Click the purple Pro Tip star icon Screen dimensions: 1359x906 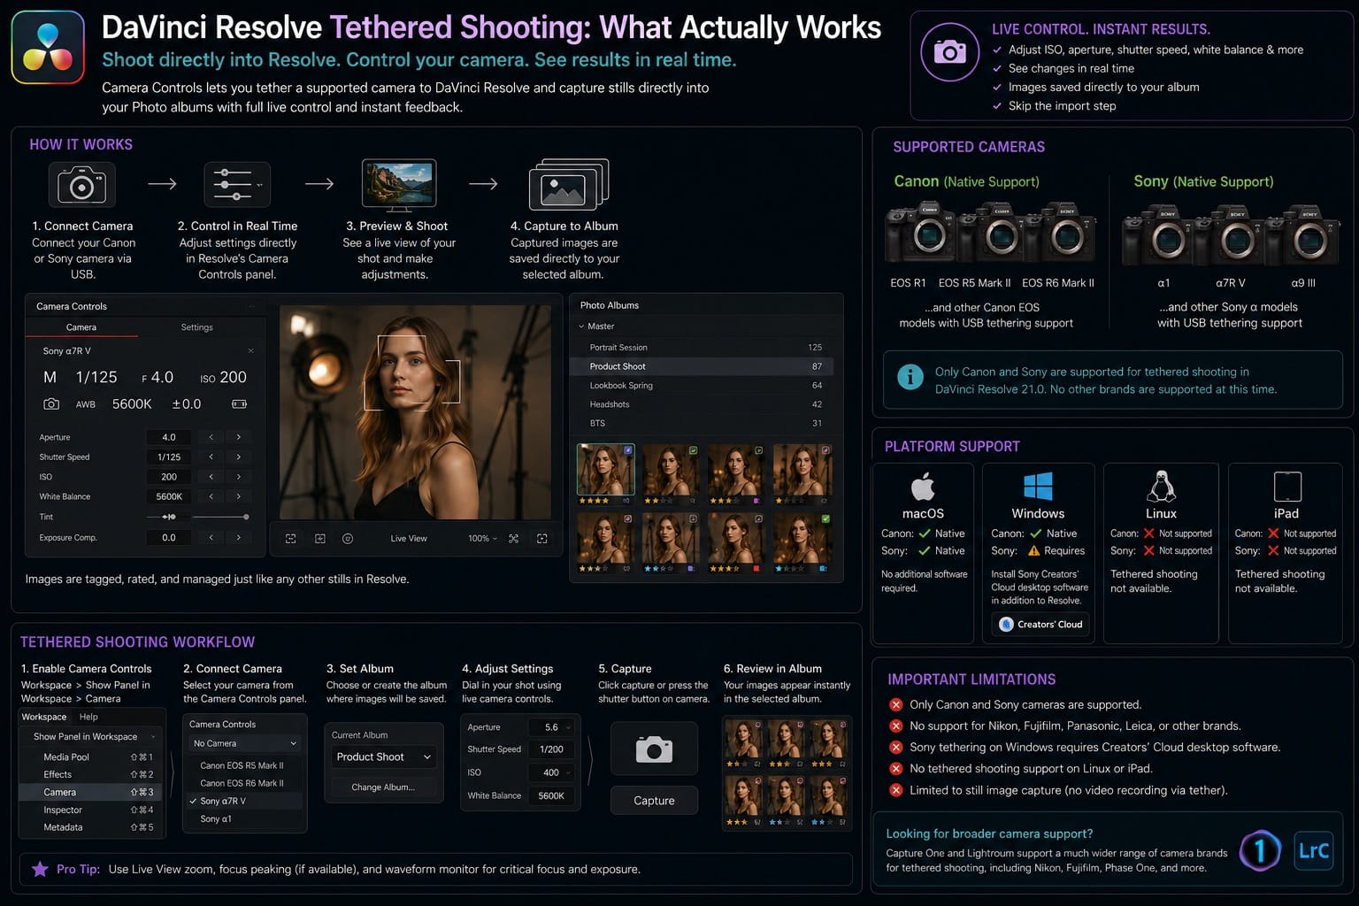[40, 869]
